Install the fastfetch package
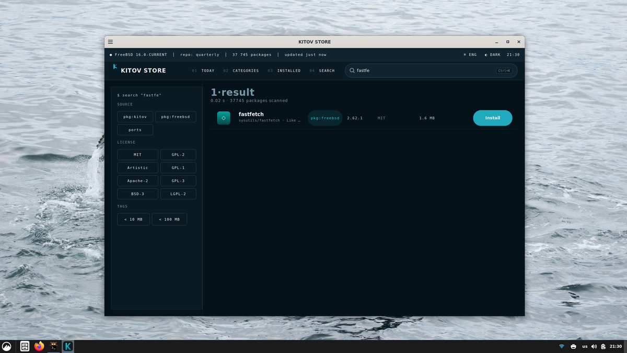Image resolution: width=627 pixels, height=353 pixels. (x=493, y=118)
